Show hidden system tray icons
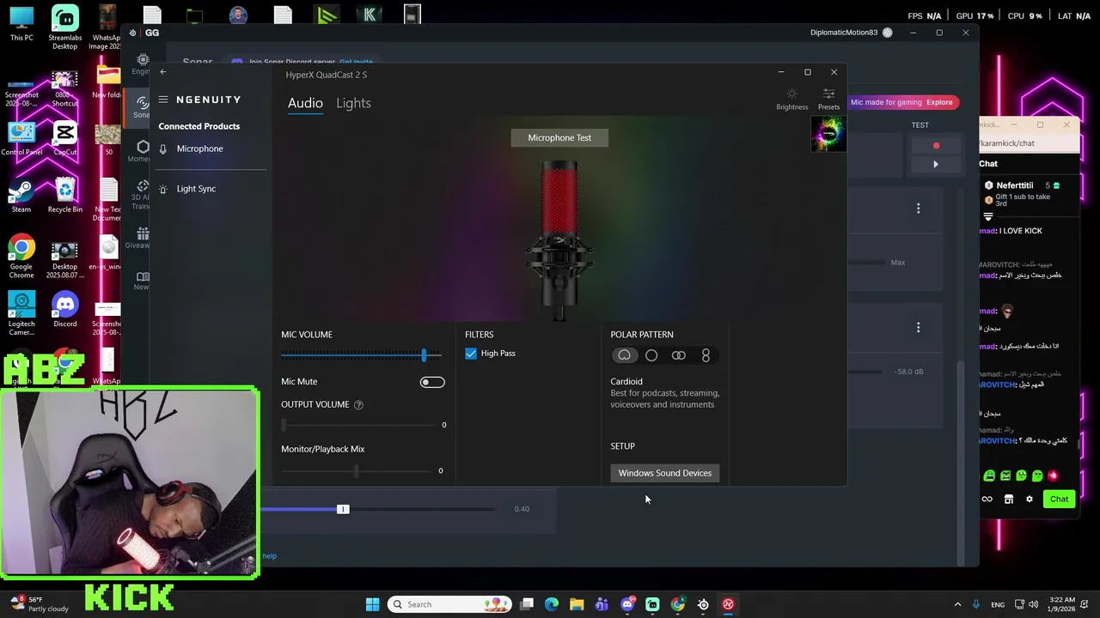This screenshot has height=618, width=1100. [957, 604]
